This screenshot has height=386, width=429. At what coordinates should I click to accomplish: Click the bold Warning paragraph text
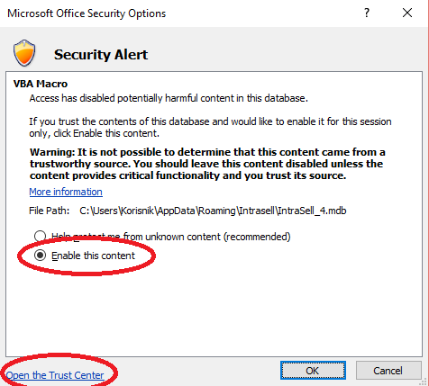tap(207, 164)
